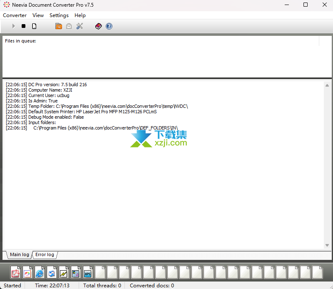Click the Start conversion play button
The image size is (333, 289).
[x=14, y=26]
